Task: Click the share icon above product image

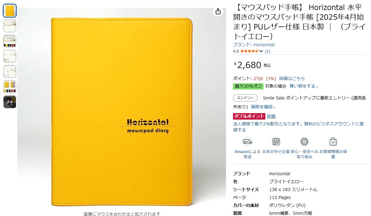Action: pos(218,12)
